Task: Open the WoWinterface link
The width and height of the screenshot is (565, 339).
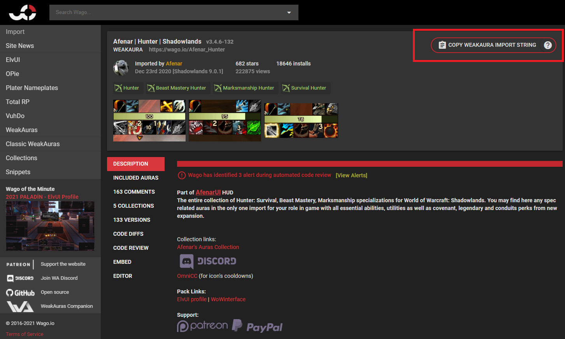Action: (228, 299)
